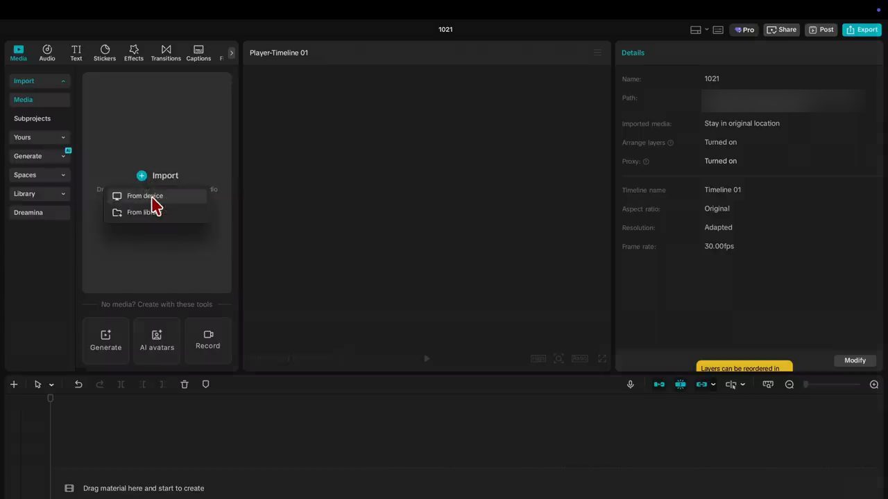This screenshot has height=499, width=888.
Task: Select Dreamina in the sidebar
Action: [x=40, y=212]
